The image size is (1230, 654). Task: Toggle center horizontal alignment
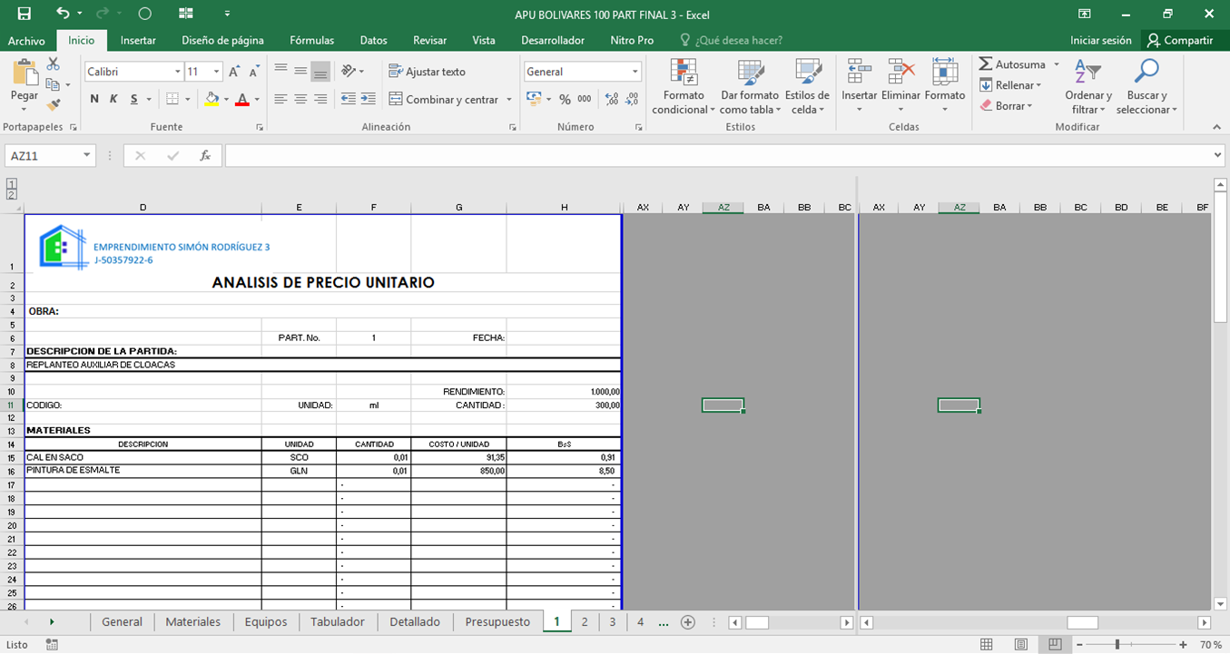tap(300, 99)
